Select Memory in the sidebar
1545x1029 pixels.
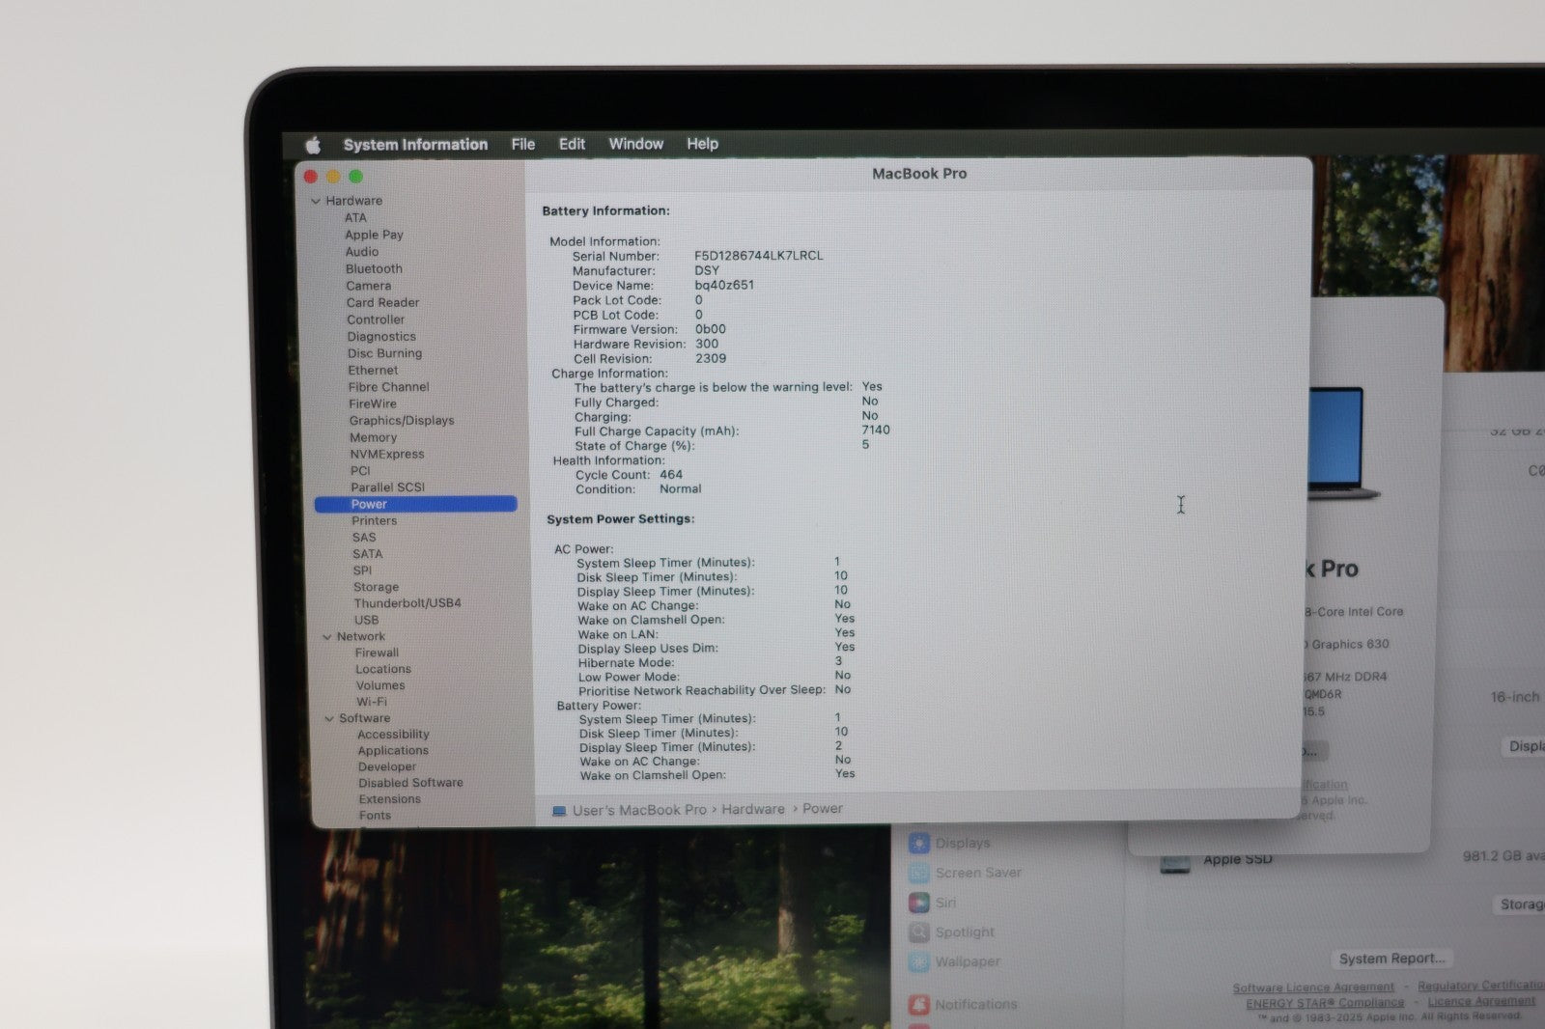click(373, 438)
